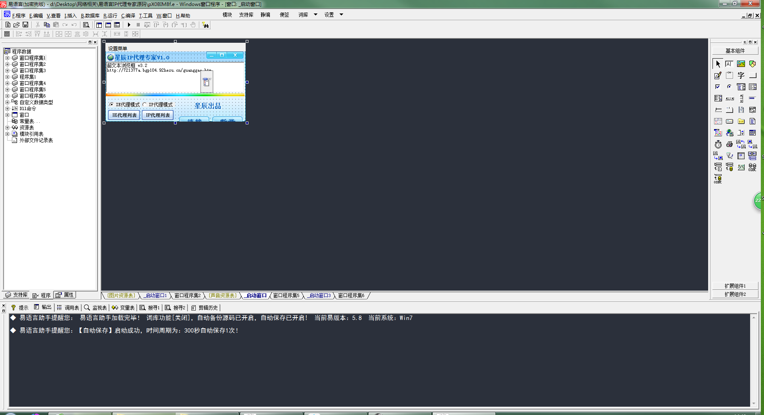Expand the 程序集1 tree node
This screenshot has width=764, height=415.
pyautogui.click(x=7, y=77)
